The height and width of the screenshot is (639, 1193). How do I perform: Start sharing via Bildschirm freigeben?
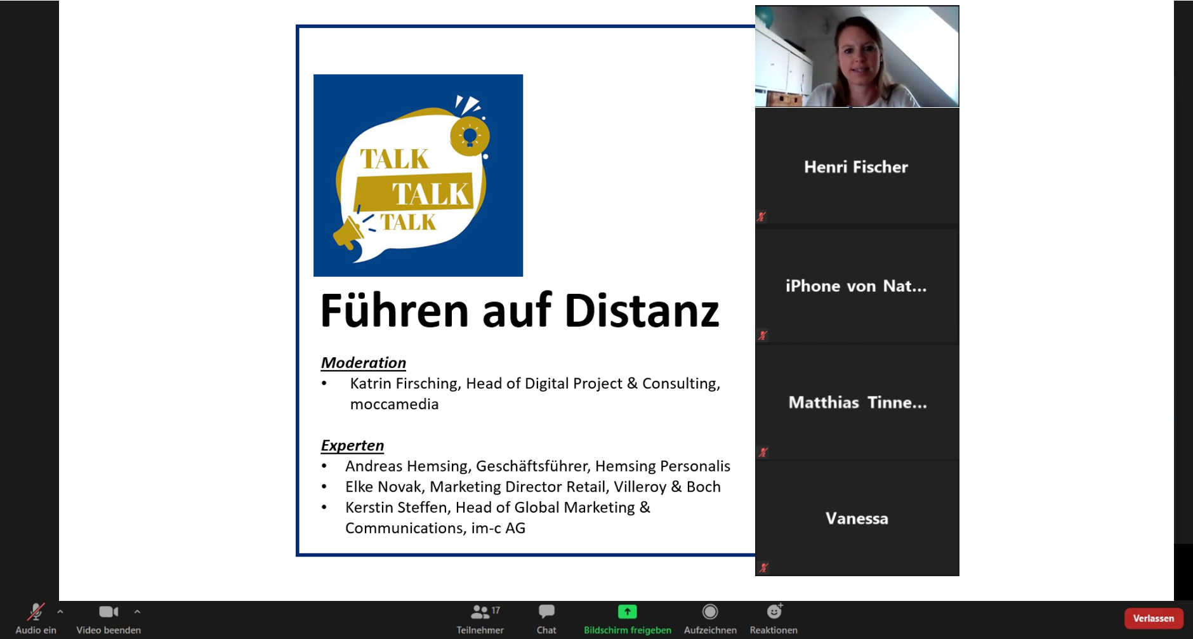coord(628,619)
